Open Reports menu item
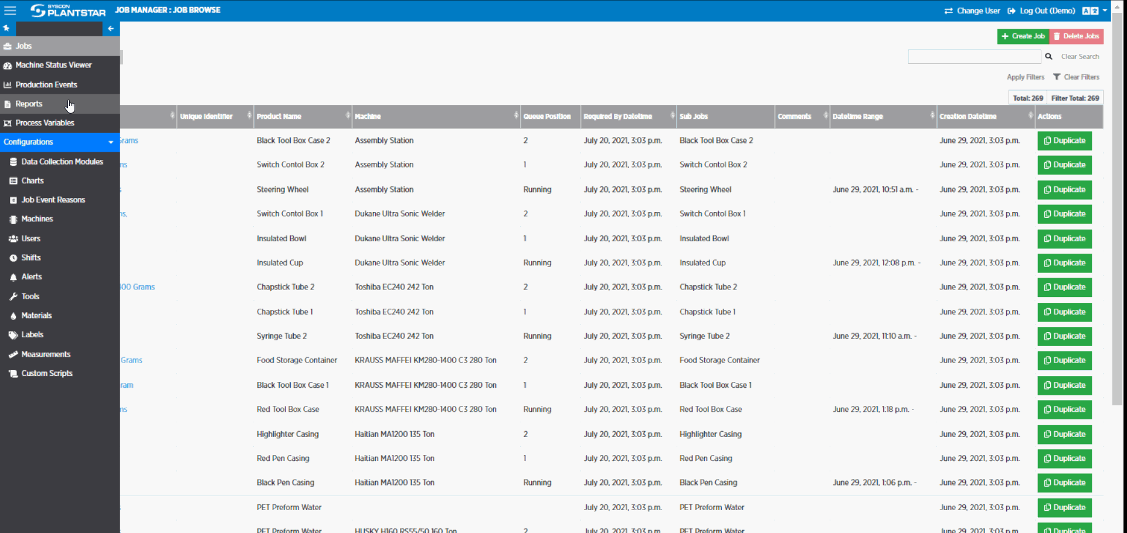 [60, 104]
